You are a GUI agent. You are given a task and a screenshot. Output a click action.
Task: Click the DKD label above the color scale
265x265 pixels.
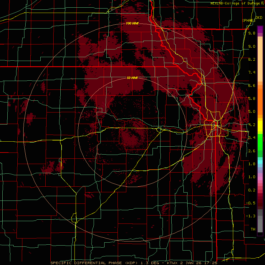tap(259, 18)
